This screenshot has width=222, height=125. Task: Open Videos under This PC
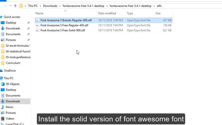[10, 118]
